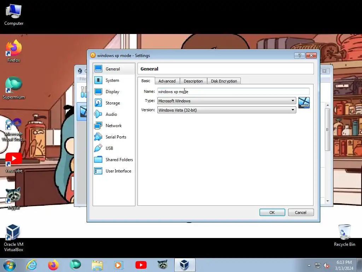Open the Audio settings category

click(114, 114)
